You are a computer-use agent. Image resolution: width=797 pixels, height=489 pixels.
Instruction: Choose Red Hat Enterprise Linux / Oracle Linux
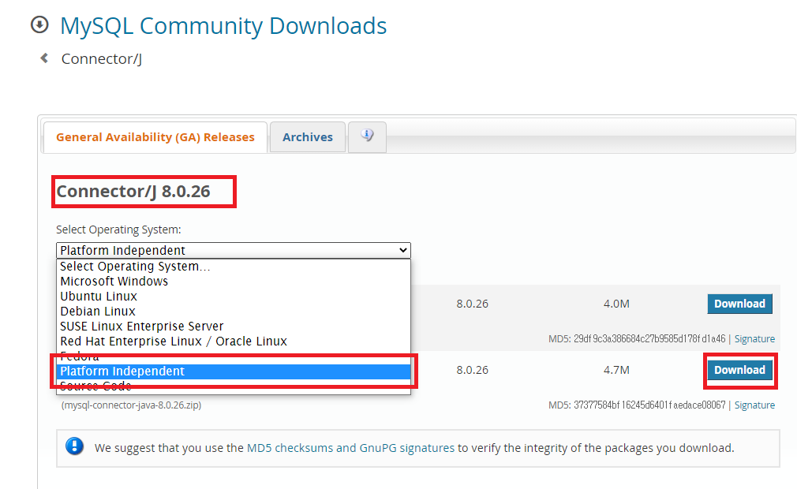pyautogui.click(x=234, y=342)
